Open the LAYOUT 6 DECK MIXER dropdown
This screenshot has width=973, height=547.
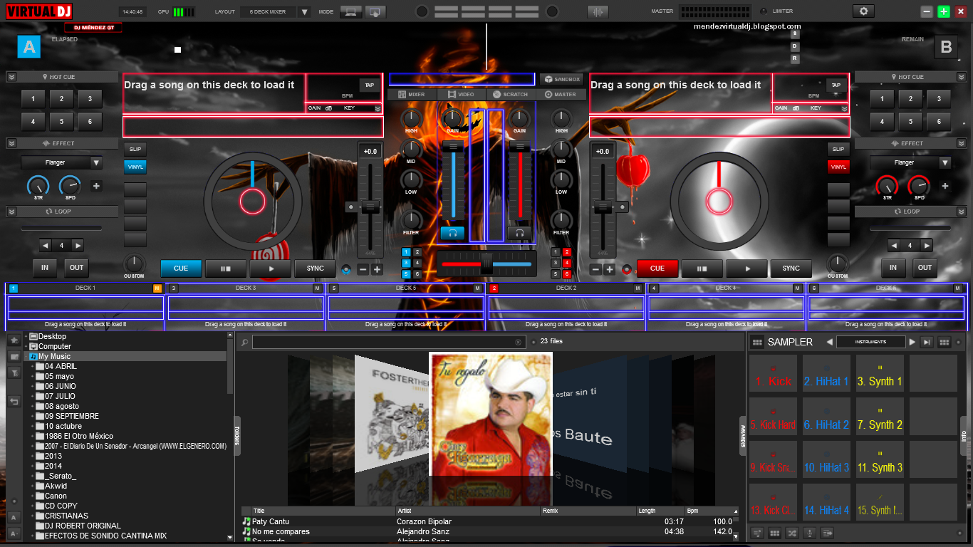304,11
